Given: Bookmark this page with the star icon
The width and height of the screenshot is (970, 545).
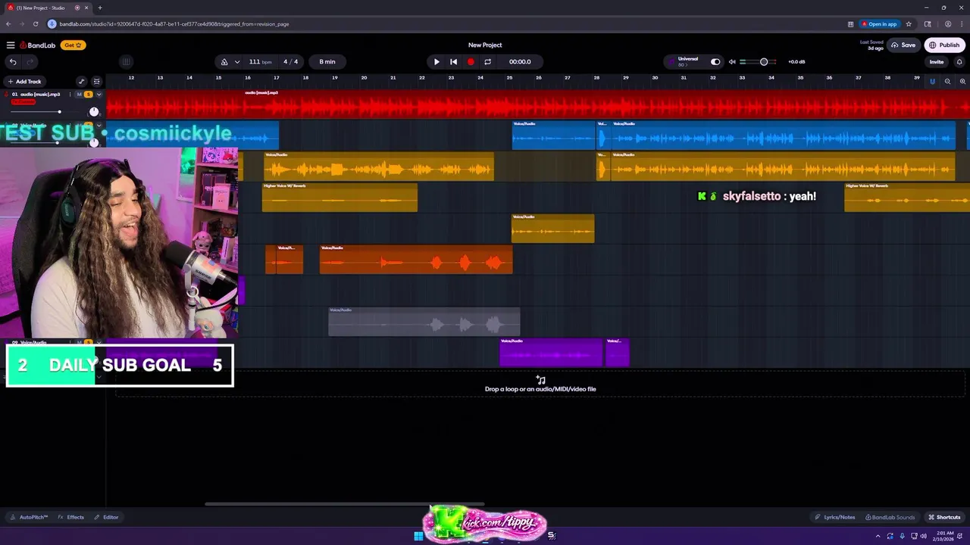Looking at the screenshot, I should (909, 24).
